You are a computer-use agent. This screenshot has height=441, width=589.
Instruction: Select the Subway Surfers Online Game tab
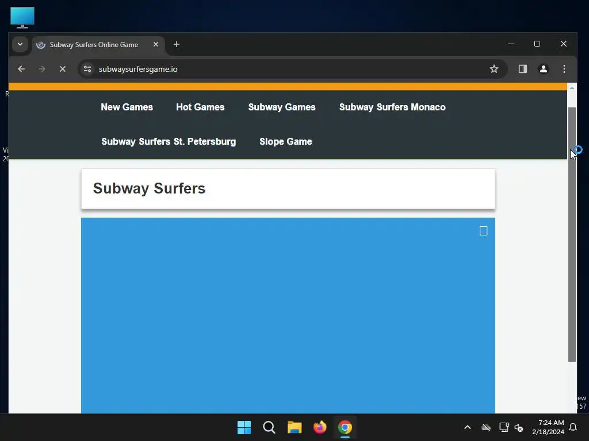tap(98, 45)
